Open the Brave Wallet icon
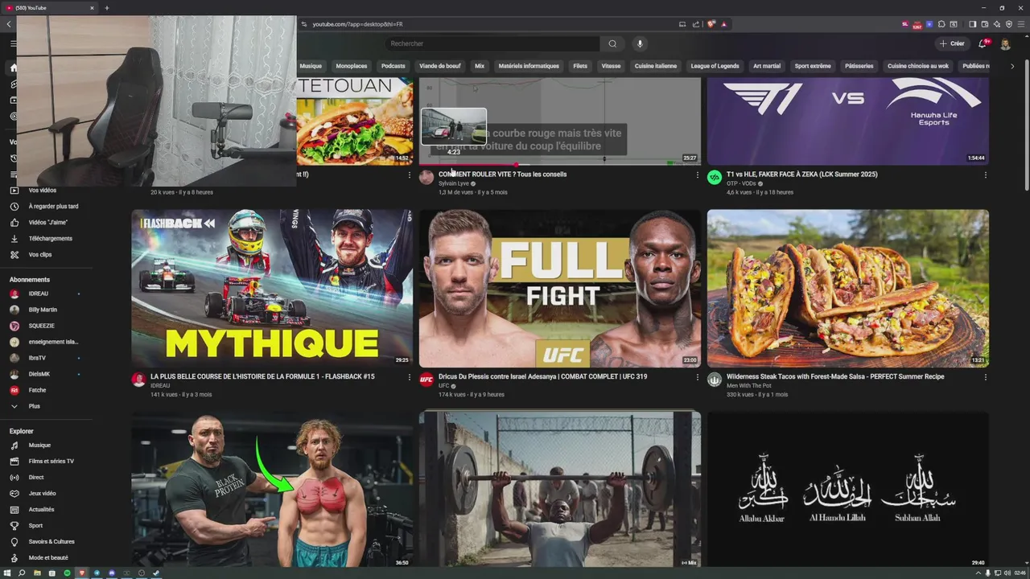This screenshot has height=579, width=1030. (984, 24)
